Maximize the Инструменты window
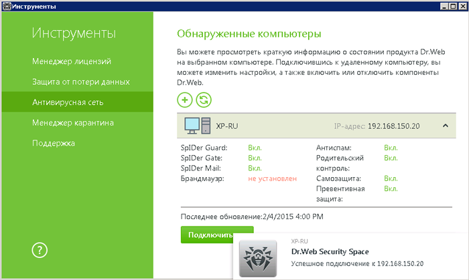This screenshot has height=280, width=469. pyautogui.click(x=454, y=6)
